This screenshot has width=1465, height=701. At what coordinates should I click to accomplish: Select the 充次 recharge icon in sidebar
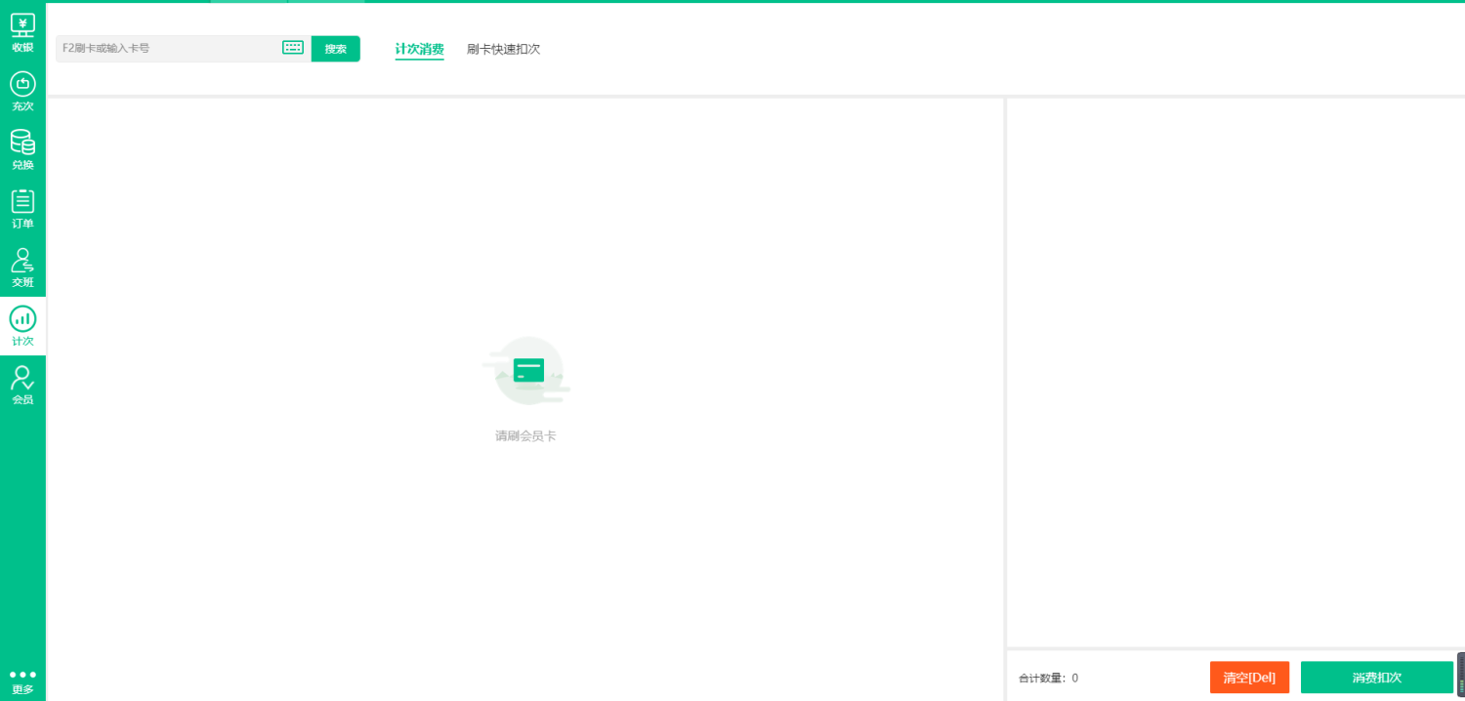pos(22,90)
